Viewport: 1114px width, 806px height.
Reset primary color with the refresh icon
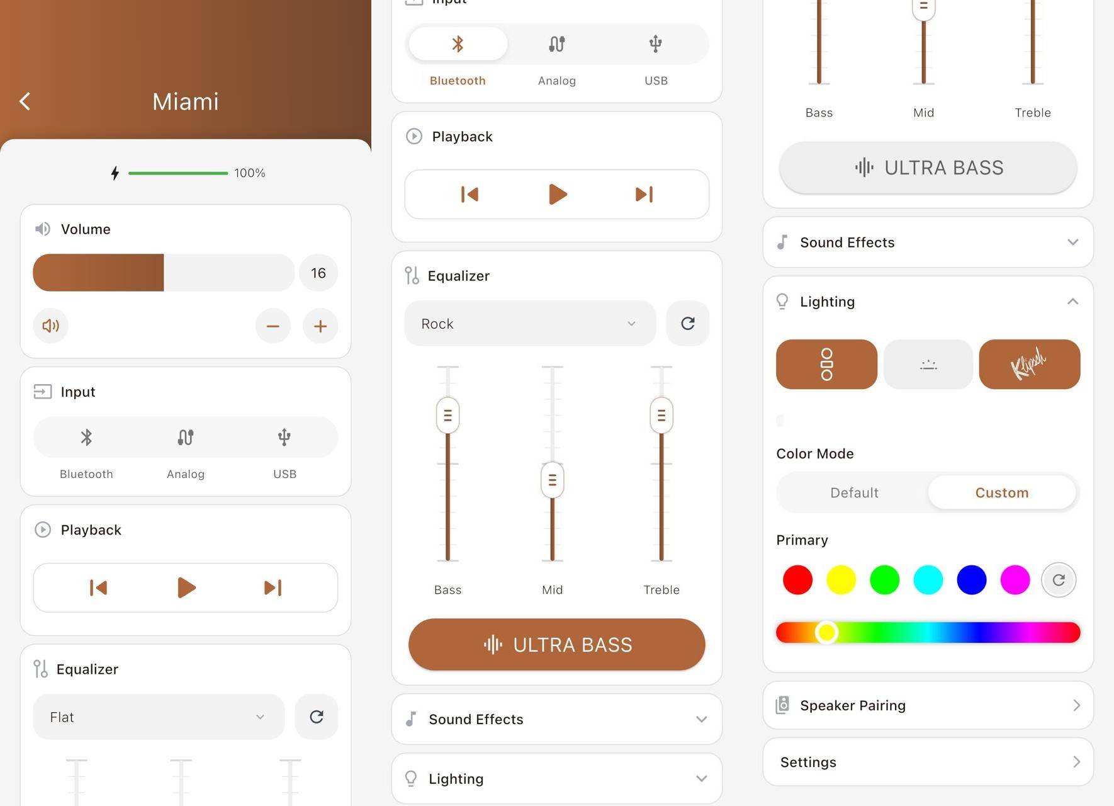1059,580
